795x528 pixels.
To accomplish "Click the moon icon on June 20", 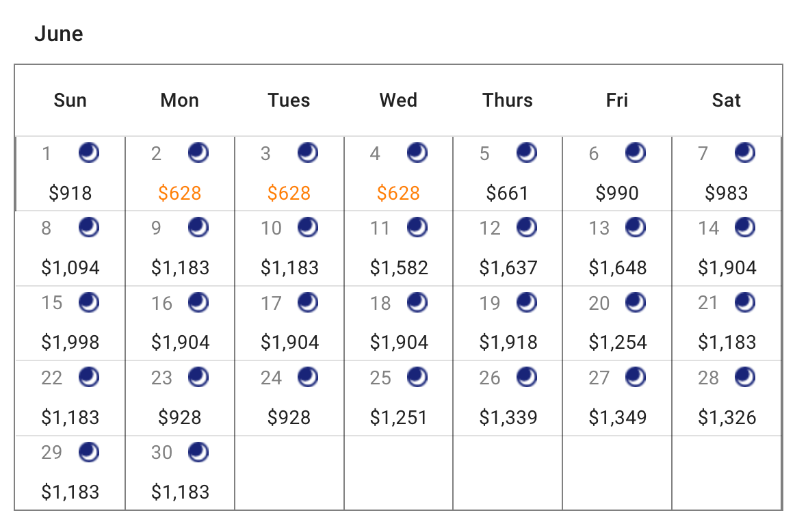I will pyautogui.click(x=636, y=302).
